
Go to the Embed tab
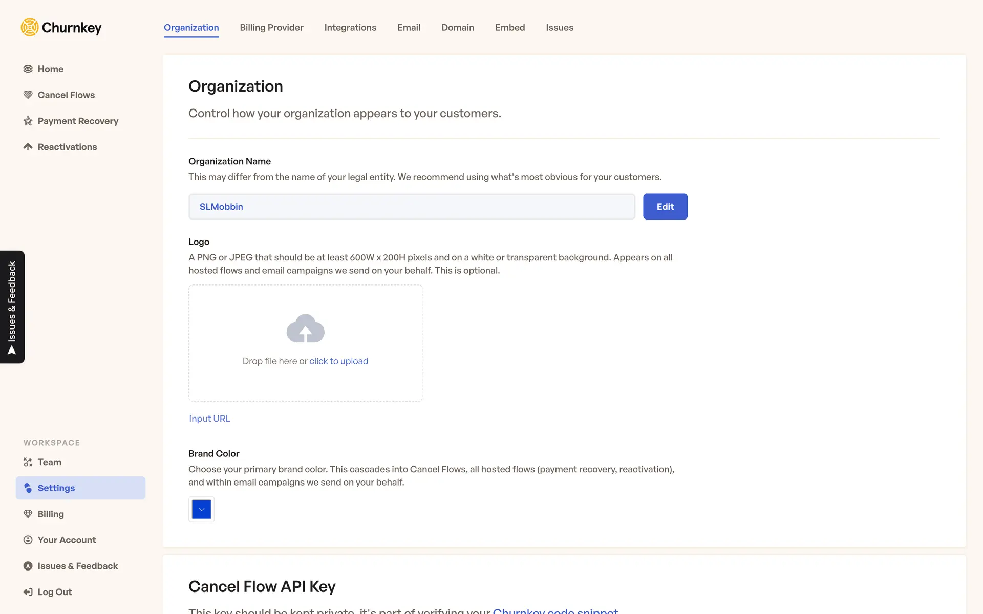(510, 28)
